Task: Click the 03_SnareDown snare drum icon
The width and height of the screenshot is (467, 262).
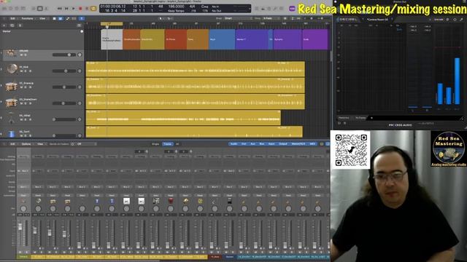Action: [x=12, y=103]
